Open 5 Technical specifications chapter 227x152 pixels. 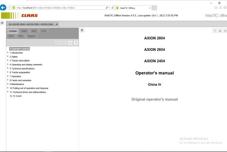click(22, 69)
